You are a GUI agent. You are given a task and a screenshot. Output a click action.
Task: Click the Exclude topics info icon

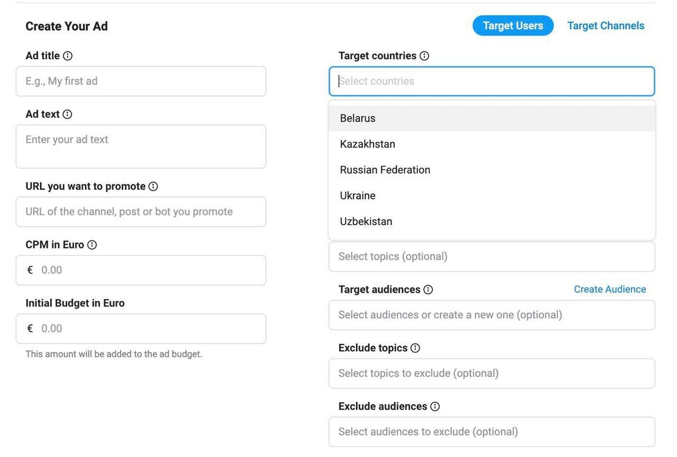(415, 348)
